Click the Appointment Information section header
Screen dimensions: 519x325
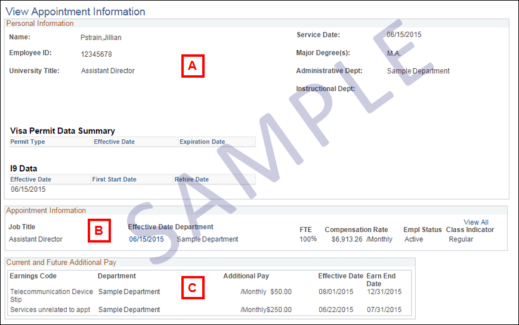click(x=46, y=210)
